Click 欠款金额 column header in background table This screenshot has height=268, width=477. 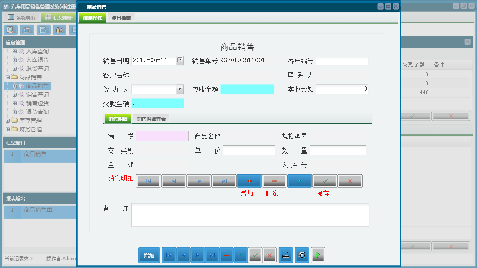coord(415,65)
